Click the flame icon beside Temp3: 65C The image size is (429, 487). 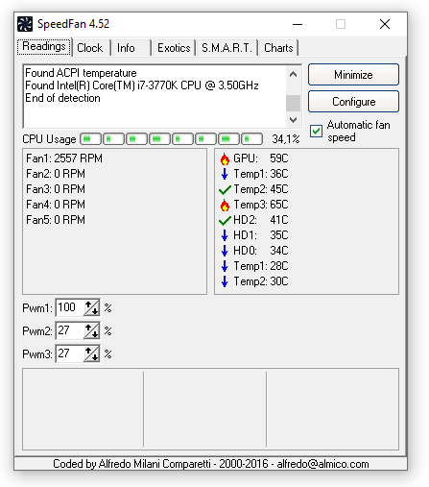point(225,205)
